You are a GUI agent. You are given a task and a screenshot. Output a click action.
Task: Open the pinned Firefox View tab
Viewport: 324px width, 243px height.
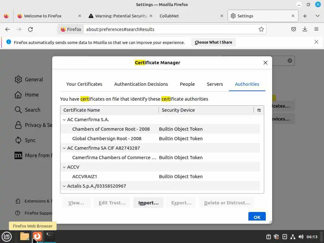click(6, 16)
